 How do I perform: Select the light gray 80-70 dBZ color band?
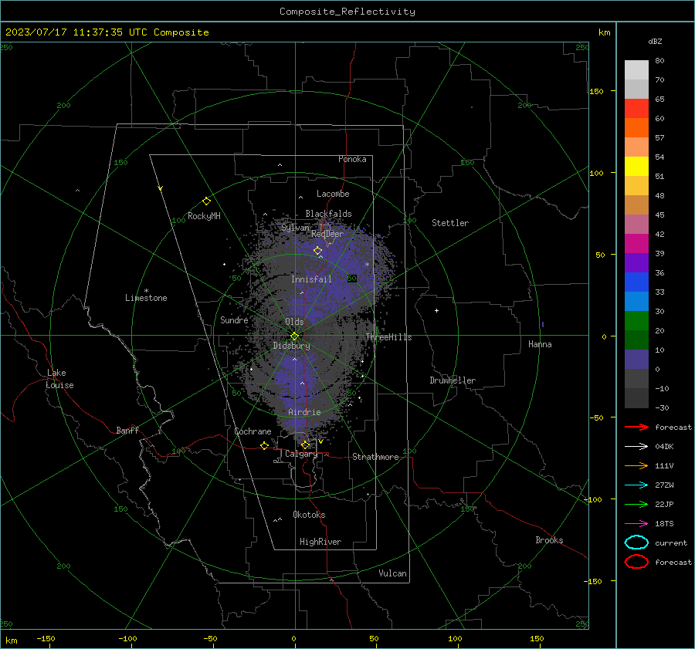(636, 69)
